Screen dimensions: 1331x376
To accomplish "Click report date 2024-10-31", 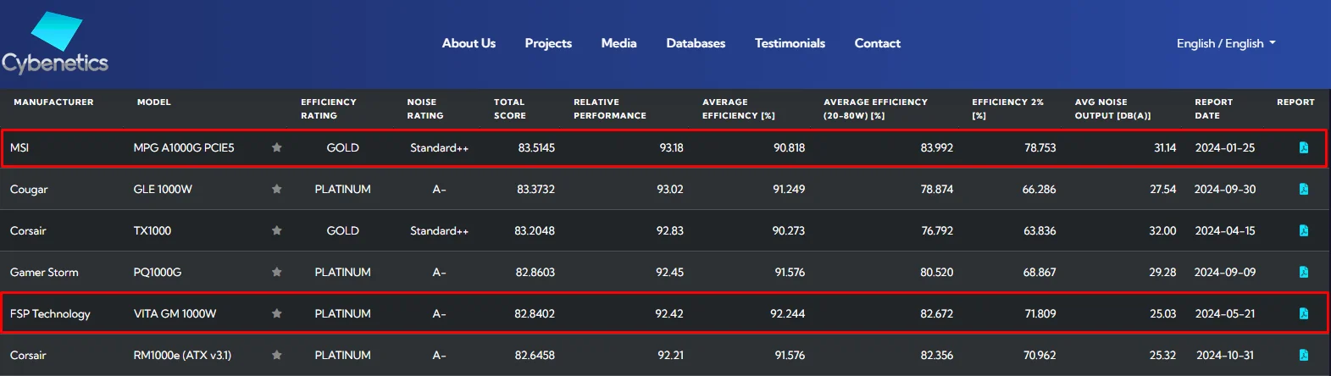I will pos(1225,355).
